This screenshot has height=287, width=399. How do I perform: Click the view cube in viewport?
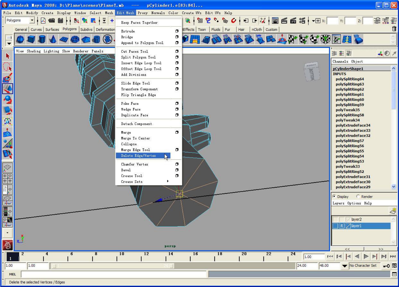pyautogui.click(x=312, y=72)
